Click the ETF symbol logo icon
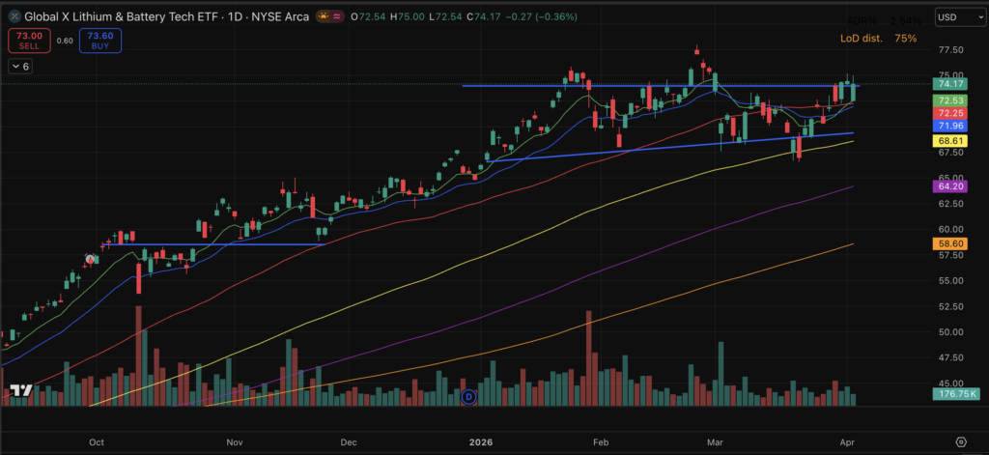989x455 pixels. pyautogui.click(x=14, y=17)
